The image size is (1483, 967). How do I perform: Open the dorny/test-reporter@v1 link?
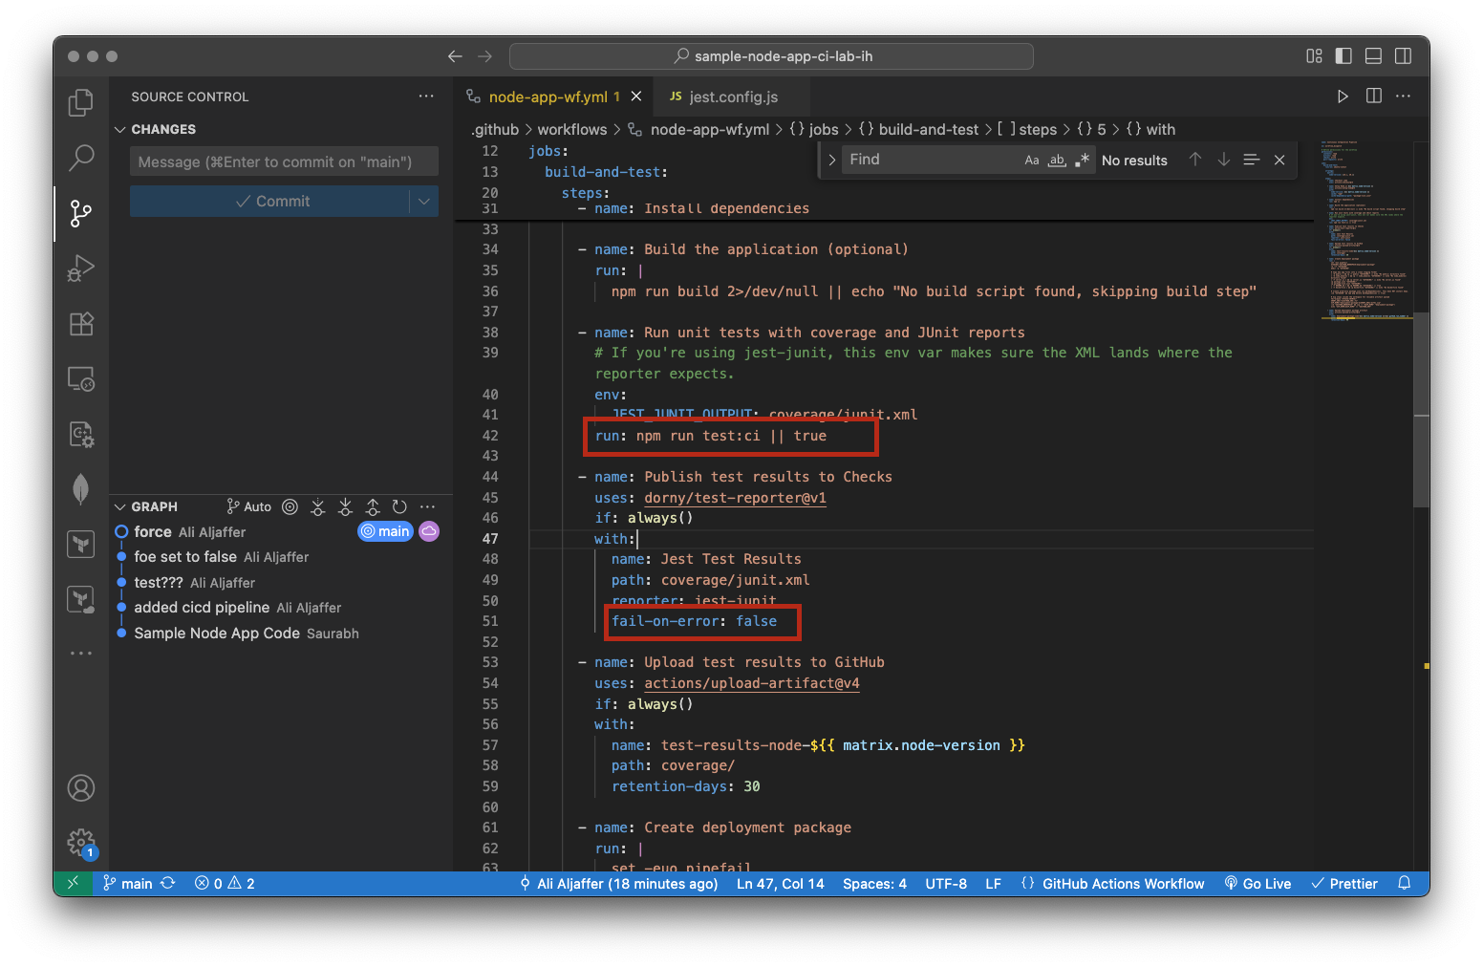coord(734,497)
